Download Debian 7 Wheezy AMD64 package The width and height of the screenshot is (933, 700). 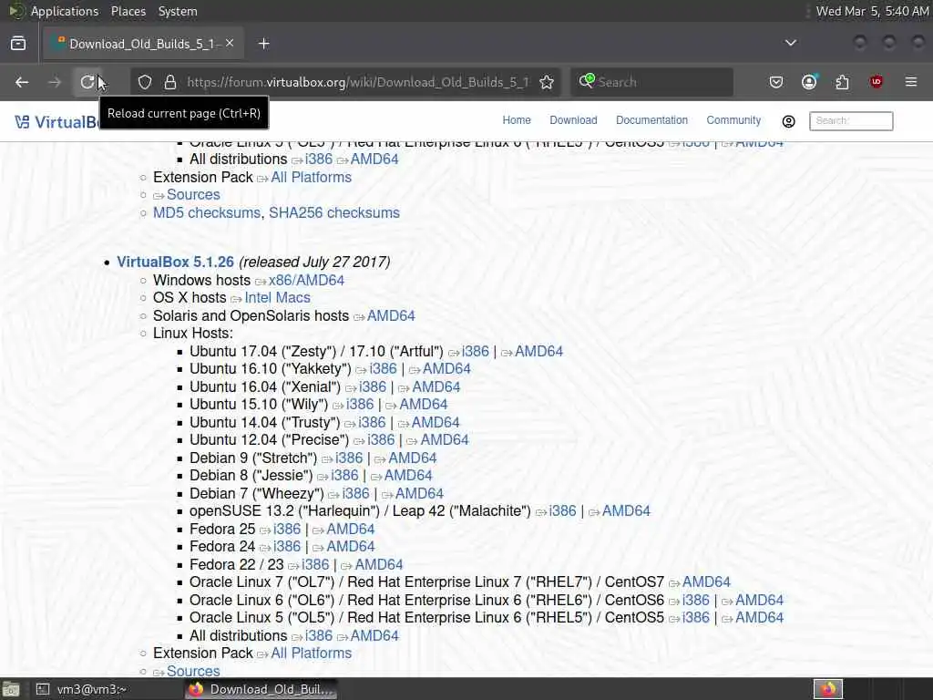[419, 494]
